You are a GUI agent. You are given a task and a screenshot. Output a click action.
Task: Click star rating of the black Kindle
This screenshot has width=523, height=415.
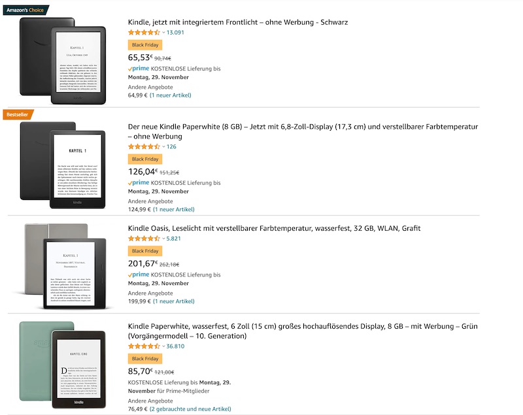(x=144, y=32)
